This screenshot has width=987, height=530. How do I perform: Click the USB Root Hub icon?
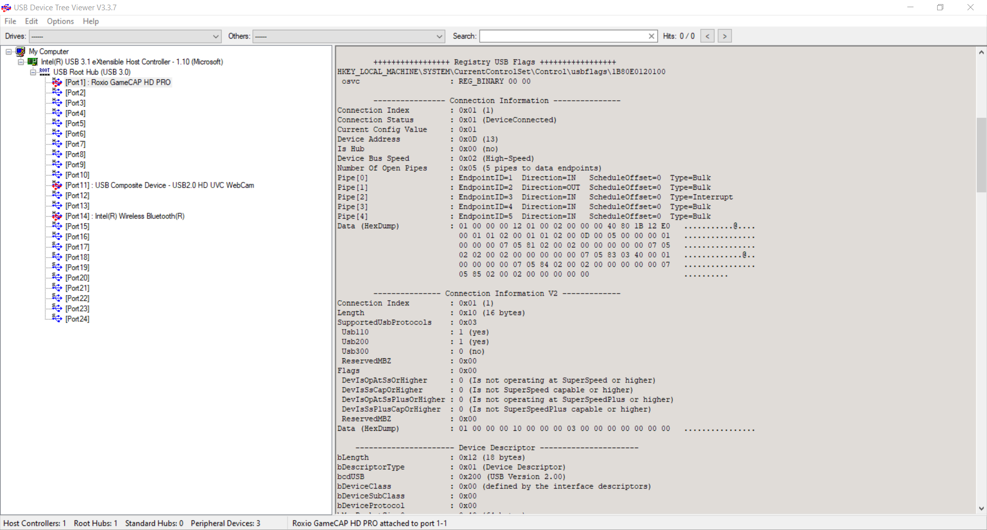(x=45, y=72)
